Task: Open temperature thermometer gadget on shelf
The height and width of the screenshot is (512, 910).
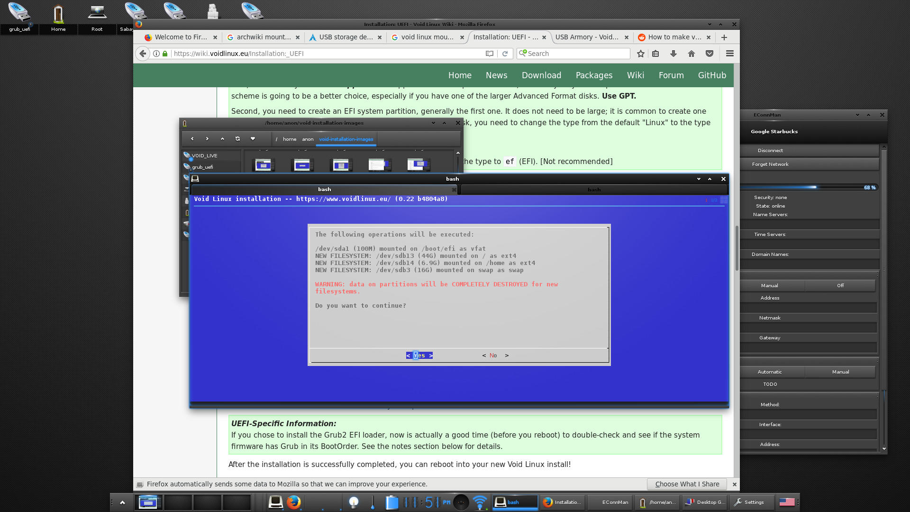Action: pos(373,502)
